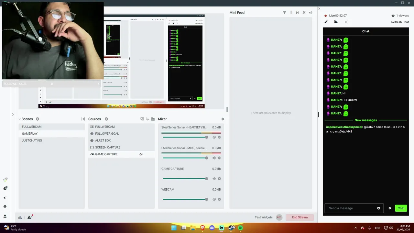Screen dimensions: 414x233
Task: Click the webcam preview in editor
Action: [53, 41]
